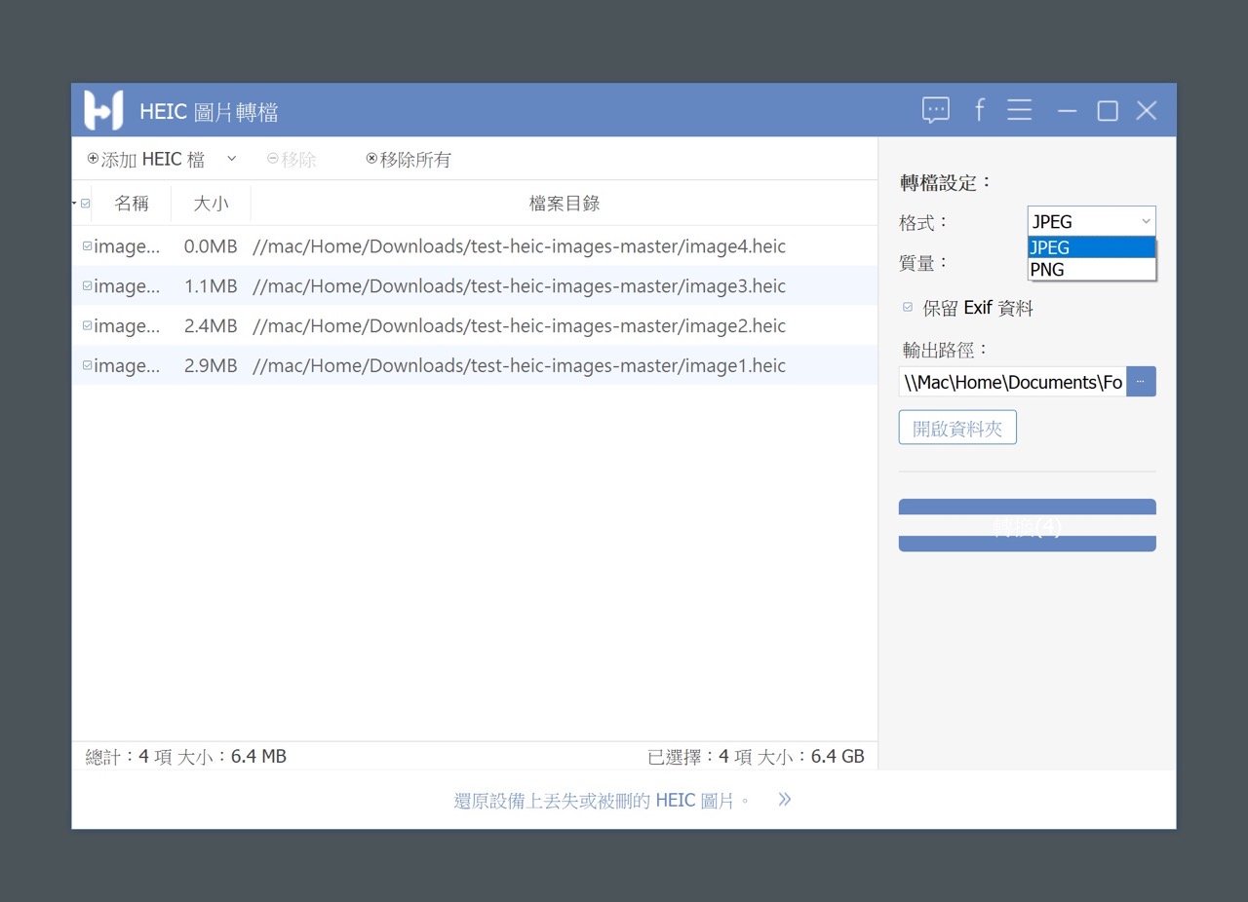This screenshot has width=1248, height=902.
Task: Click the 已選擇：4 項 status text
Action: (x=700, y=757)
